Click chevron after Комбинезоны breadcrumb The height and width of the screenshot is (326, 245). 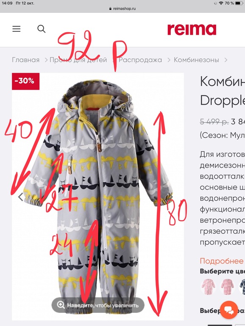(226, 60)
